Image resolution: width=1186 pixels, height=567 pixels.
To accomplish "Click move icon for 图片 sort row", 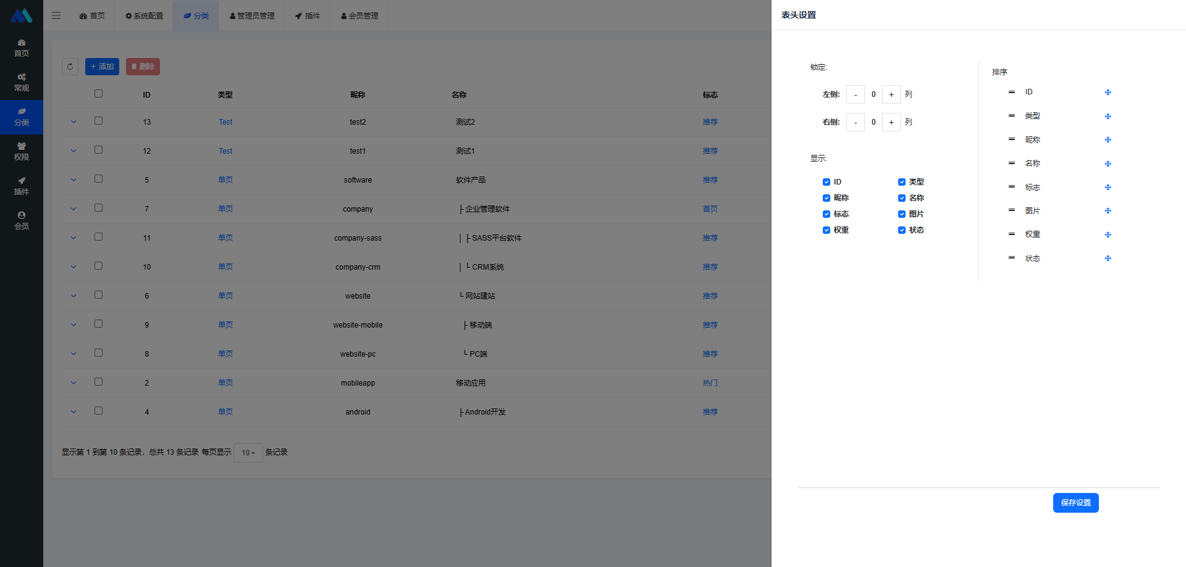I will 1108,211.
